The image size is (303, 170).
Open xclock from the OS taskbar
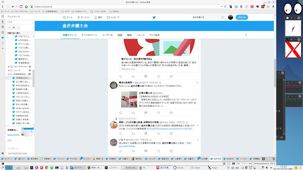point(178,168)
